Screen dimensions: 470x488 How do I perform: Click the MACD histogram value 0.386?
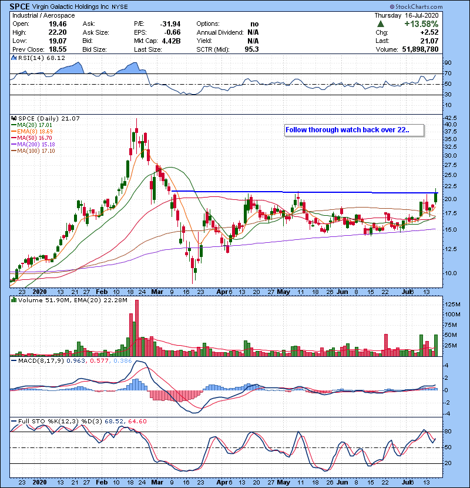tap(123, 361)
